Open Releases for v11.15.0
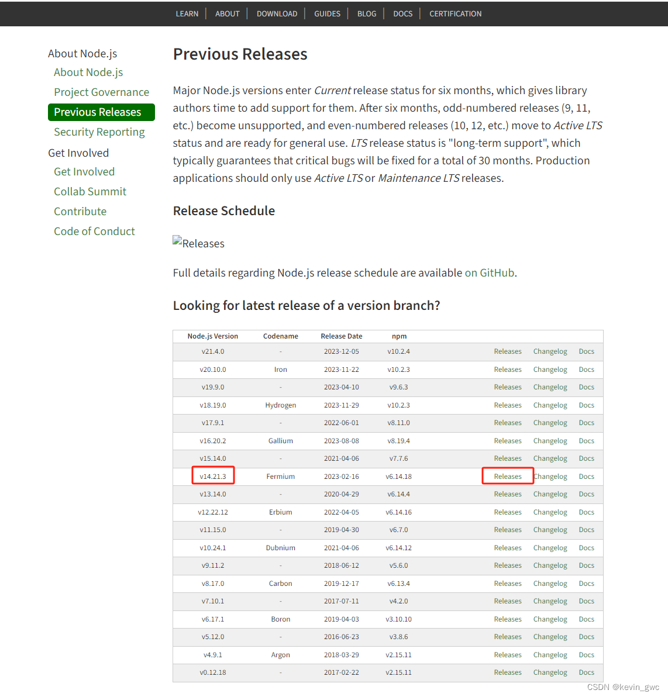Viewport: 668px width, 697px height. (x=508, y=530)
